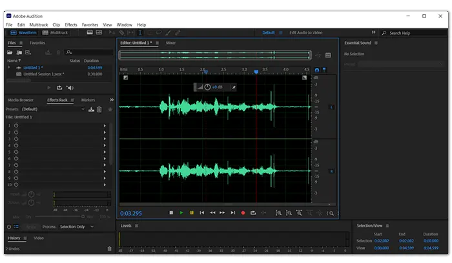Screen dimensions: 452x263
Task: Open the Clip menu
Action: [x=56, y=25]
